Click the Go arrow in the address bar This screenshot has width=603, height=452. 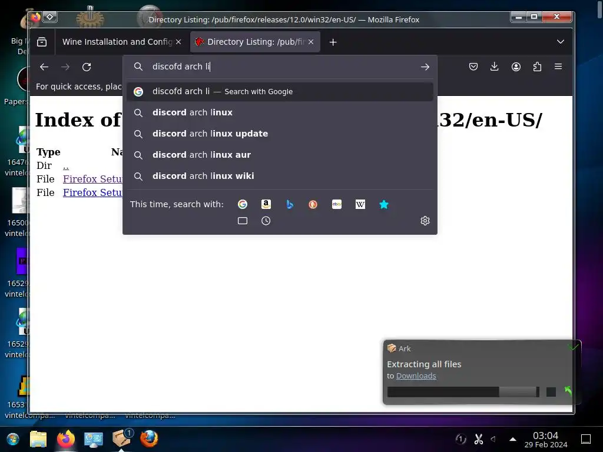click(425, 67)
